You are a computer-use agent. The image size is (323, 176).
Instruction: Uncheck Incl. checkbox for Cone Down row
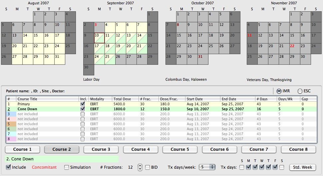(83, 109)
